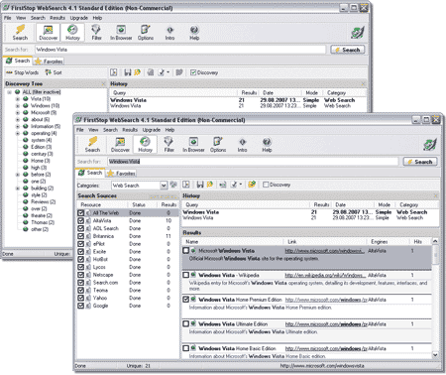Click Help icon in back window toolbar
Image resolution: width=446 pixels, height=375 pixels.
[194, 33]
